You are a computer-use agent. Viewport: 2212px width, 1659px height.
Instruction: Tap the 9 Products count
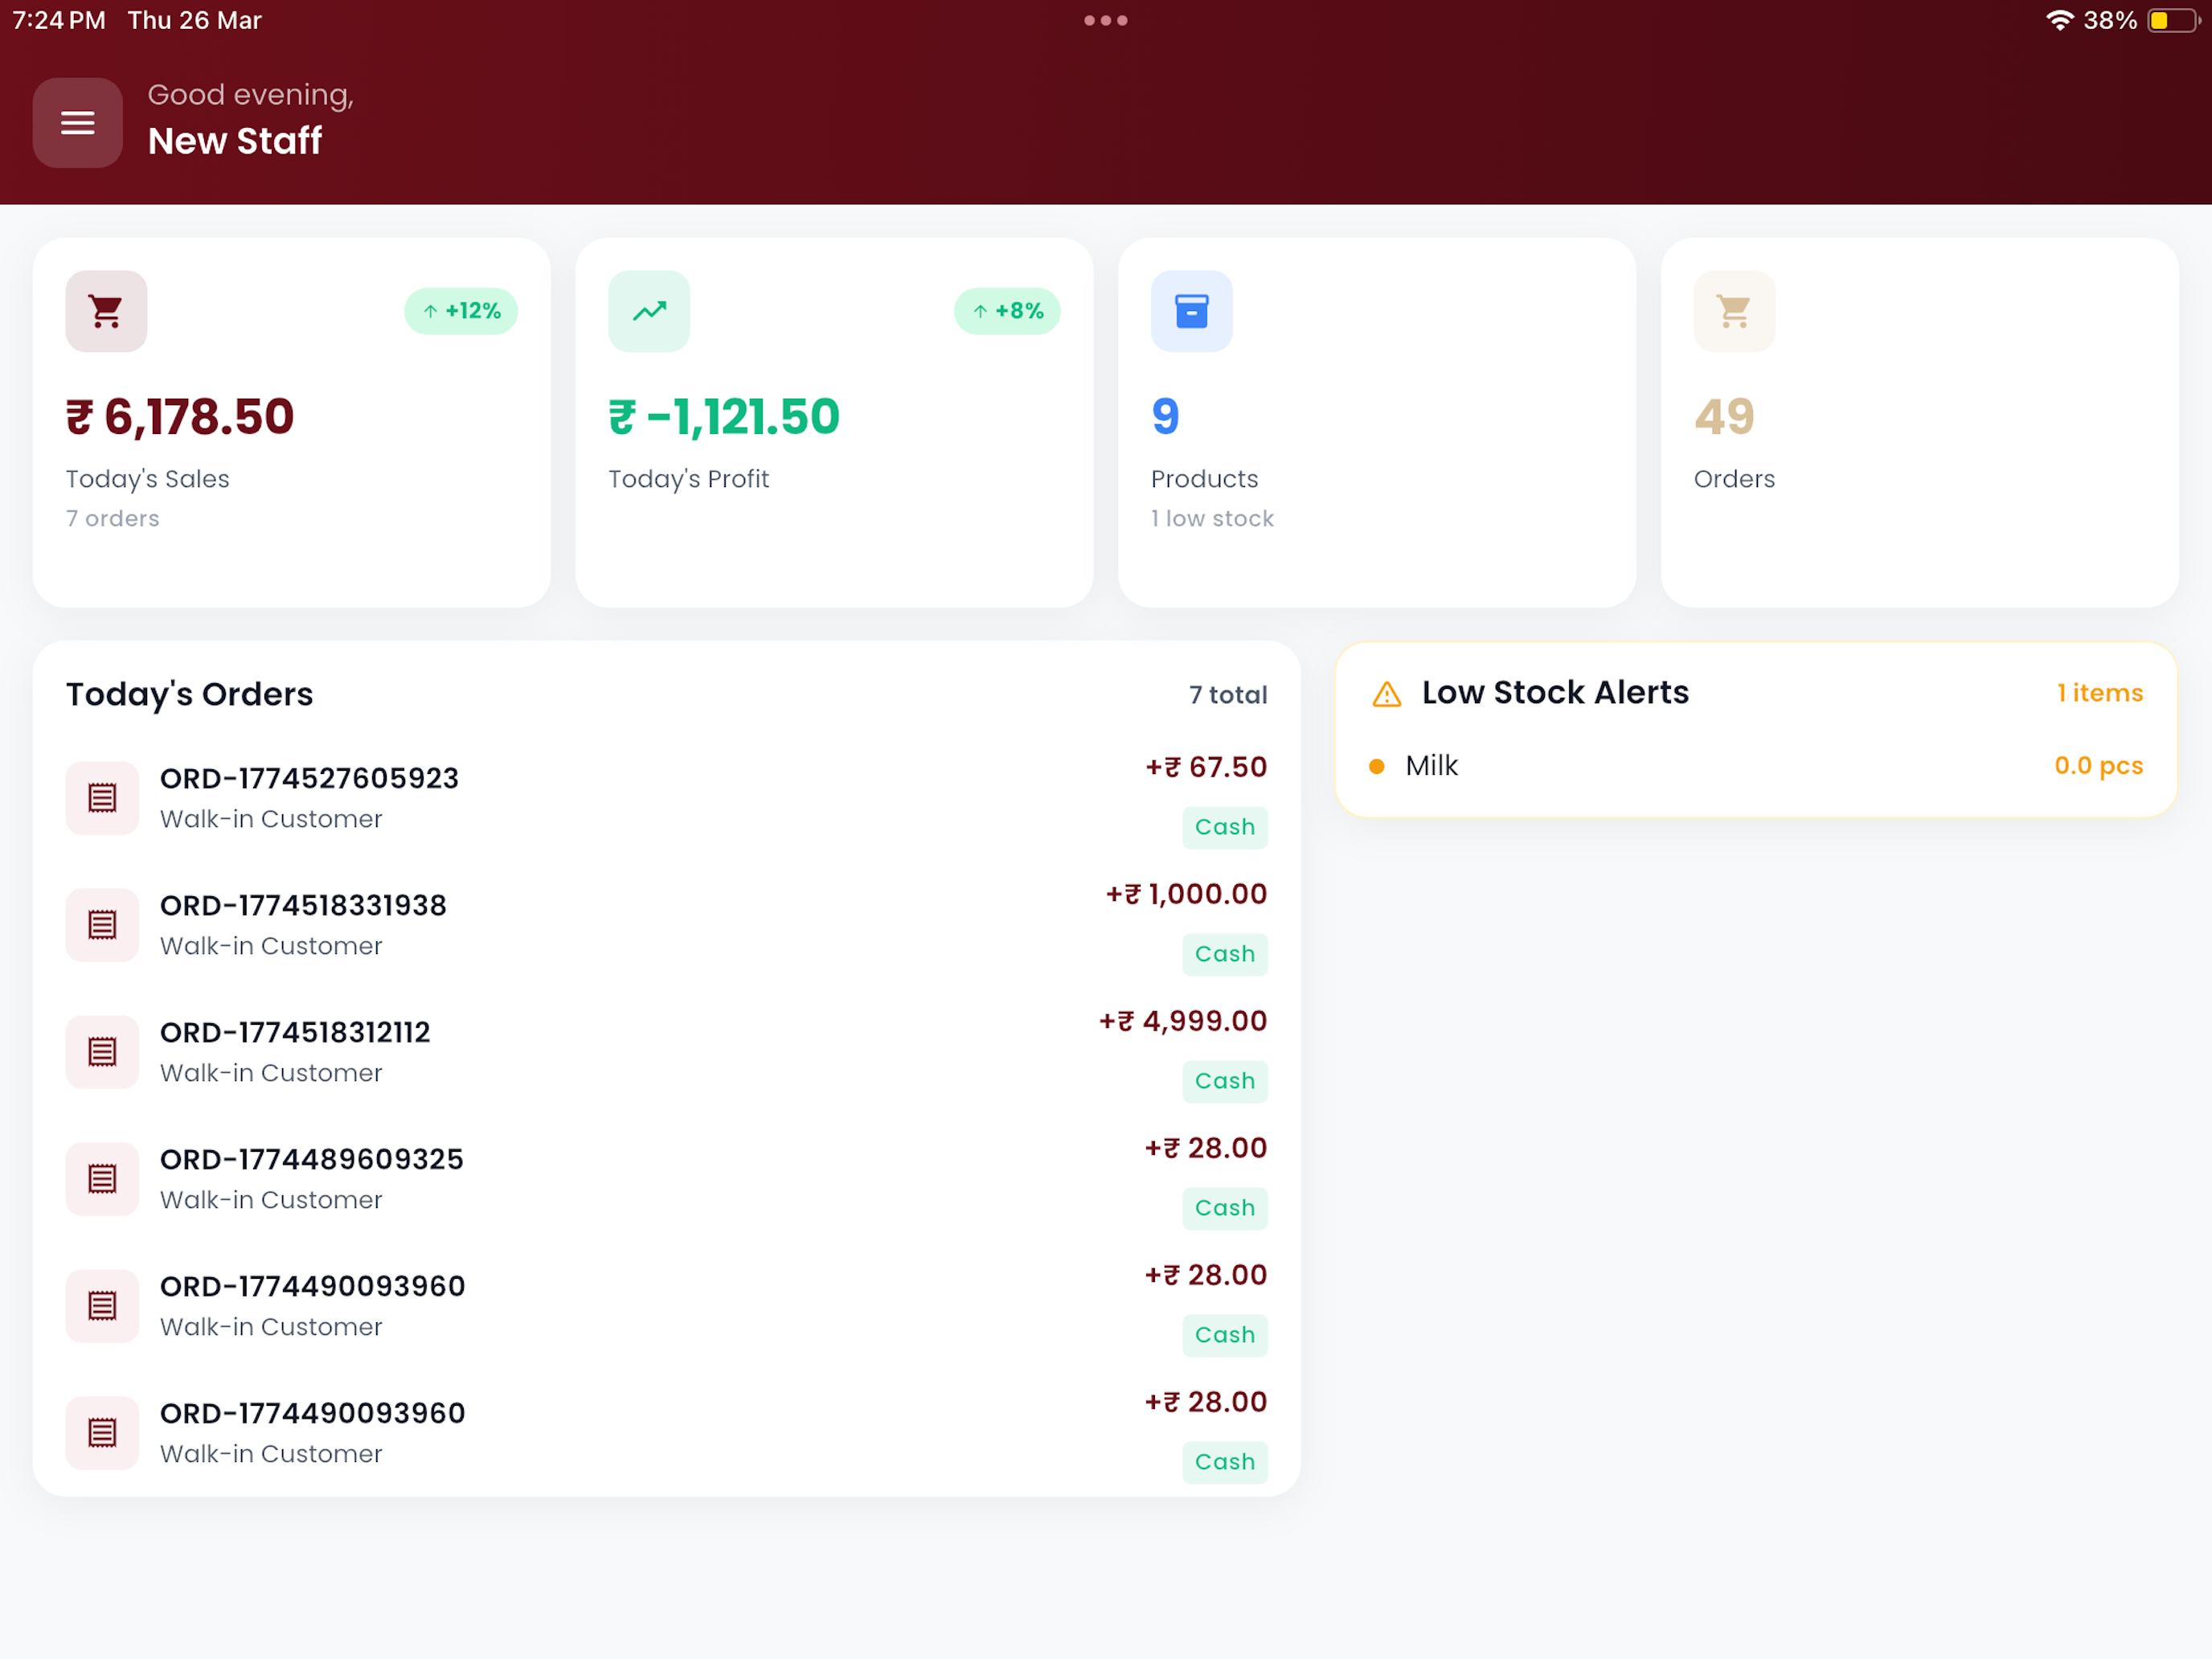1165,417
